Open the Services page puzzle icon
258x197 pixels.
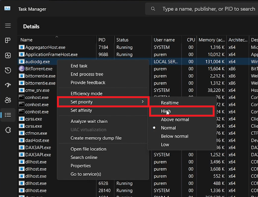[x=8, y=130]
